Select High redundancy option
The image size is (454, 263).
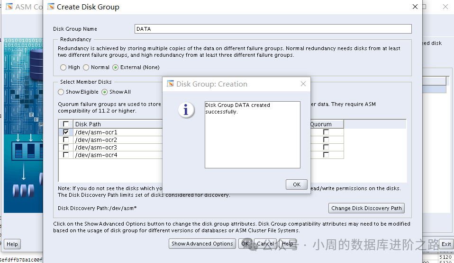64,68
